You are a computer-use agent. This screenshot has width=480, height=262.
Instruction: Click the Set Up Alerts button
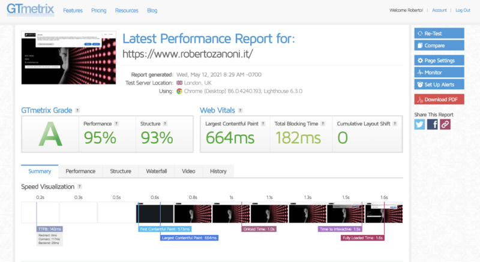439,85
